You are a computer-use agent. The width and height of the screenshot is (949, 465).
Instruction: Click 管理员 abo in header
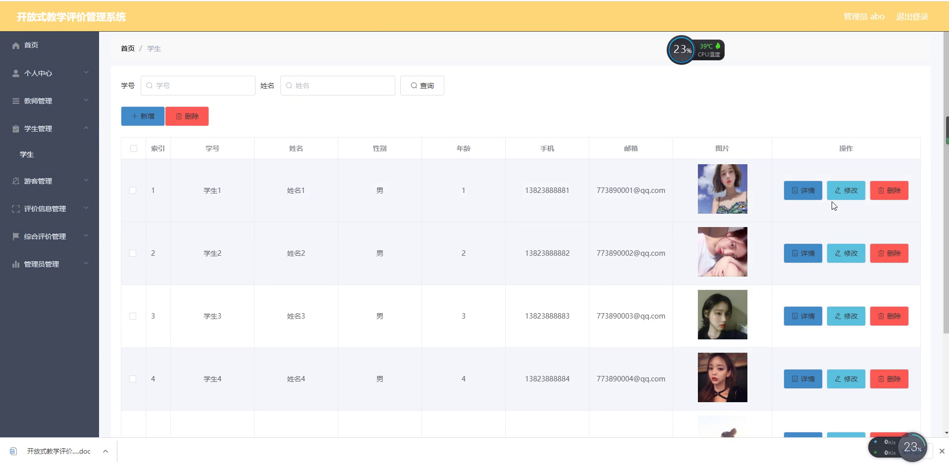point(864,17)
